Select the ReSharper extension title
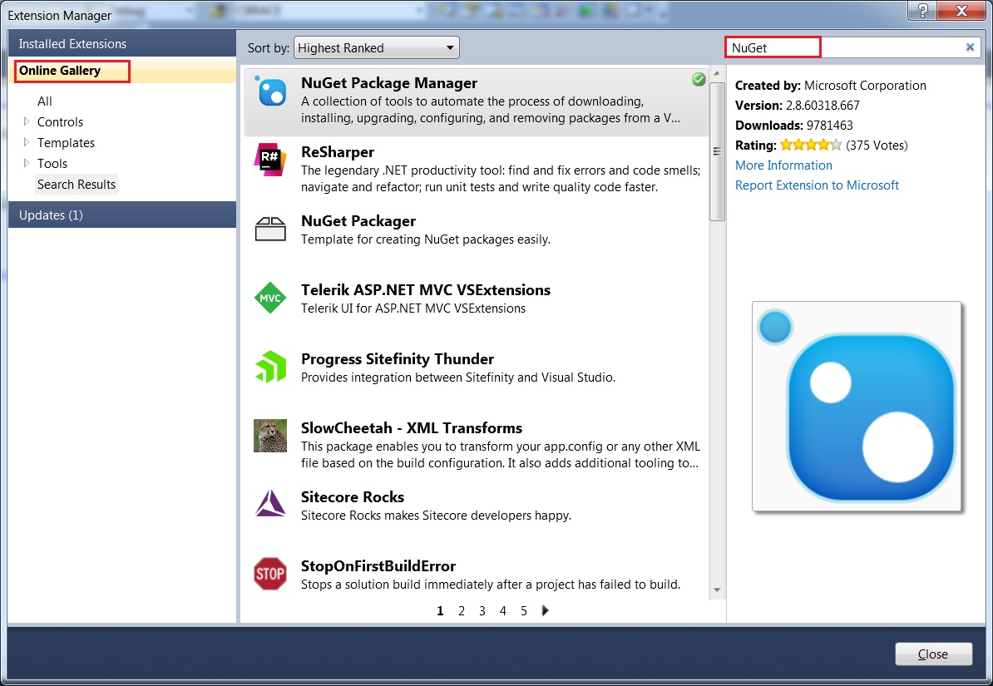This screenshot has height=686, width=993. click(338, 152)
